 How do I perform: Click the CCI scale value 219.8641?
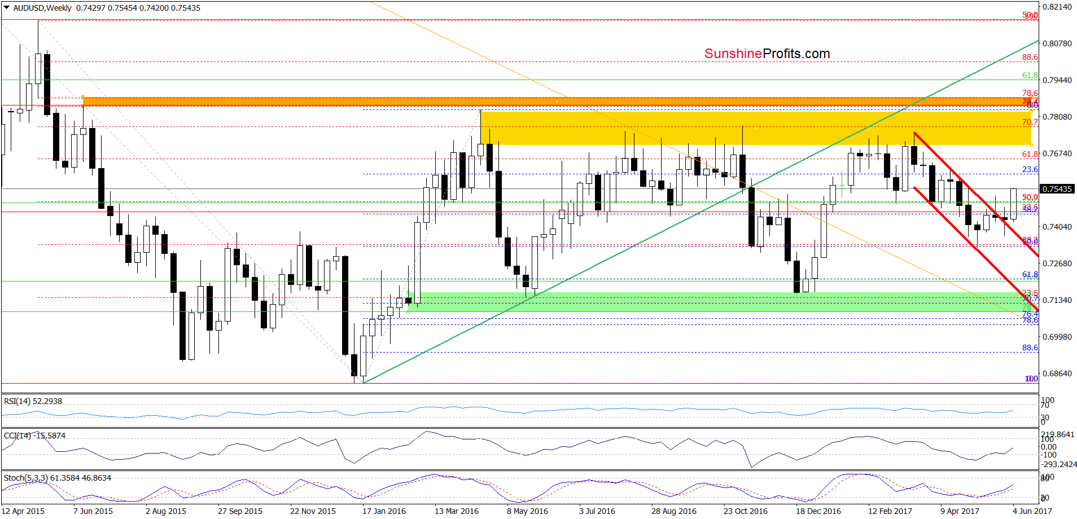1058,434
